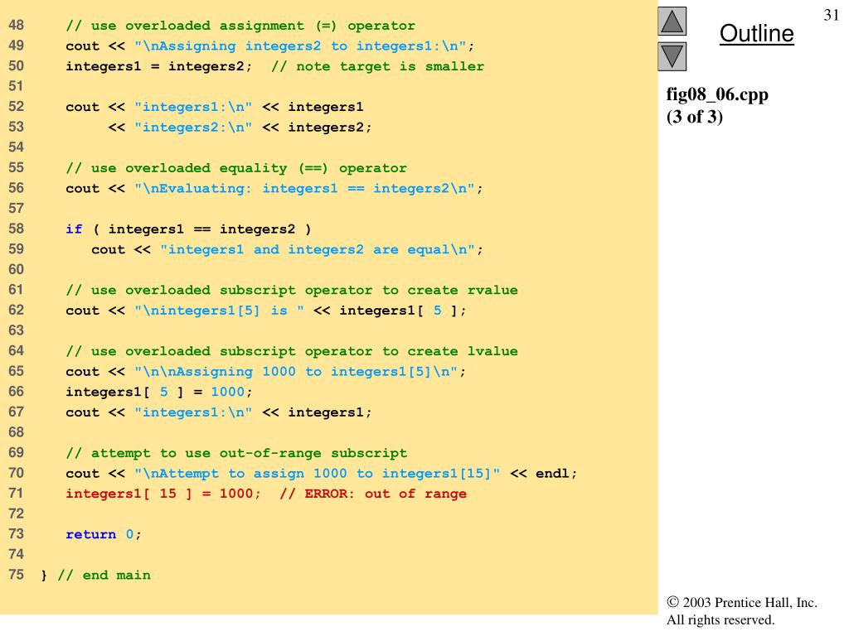This screenshot has width=849, height=636.
Task: Click the 'Evaluating: integers1 == integers2' string
Action: click(304, 189)
